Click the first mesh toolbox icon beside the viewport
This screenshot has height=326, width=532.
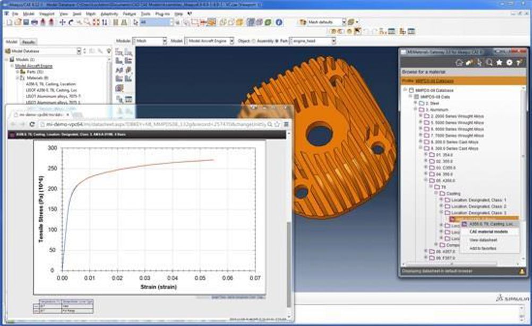click(119, 52)
